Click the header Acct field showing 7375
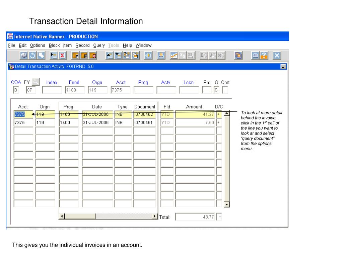Viewport: 343px width, 257px height. (121, 90)
